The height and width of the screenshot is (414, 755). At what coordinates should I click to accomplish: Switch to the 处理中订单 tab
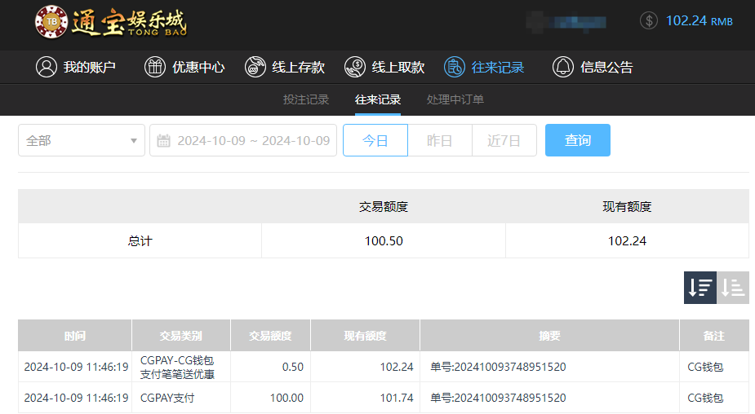click(455, 99)
